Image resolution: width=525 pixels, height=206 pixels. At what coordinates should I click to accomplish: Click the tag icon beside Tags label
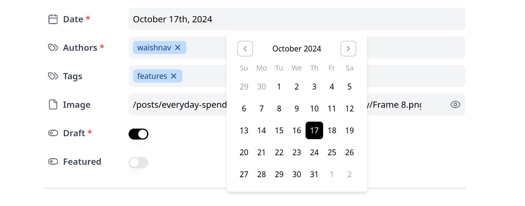53,76
